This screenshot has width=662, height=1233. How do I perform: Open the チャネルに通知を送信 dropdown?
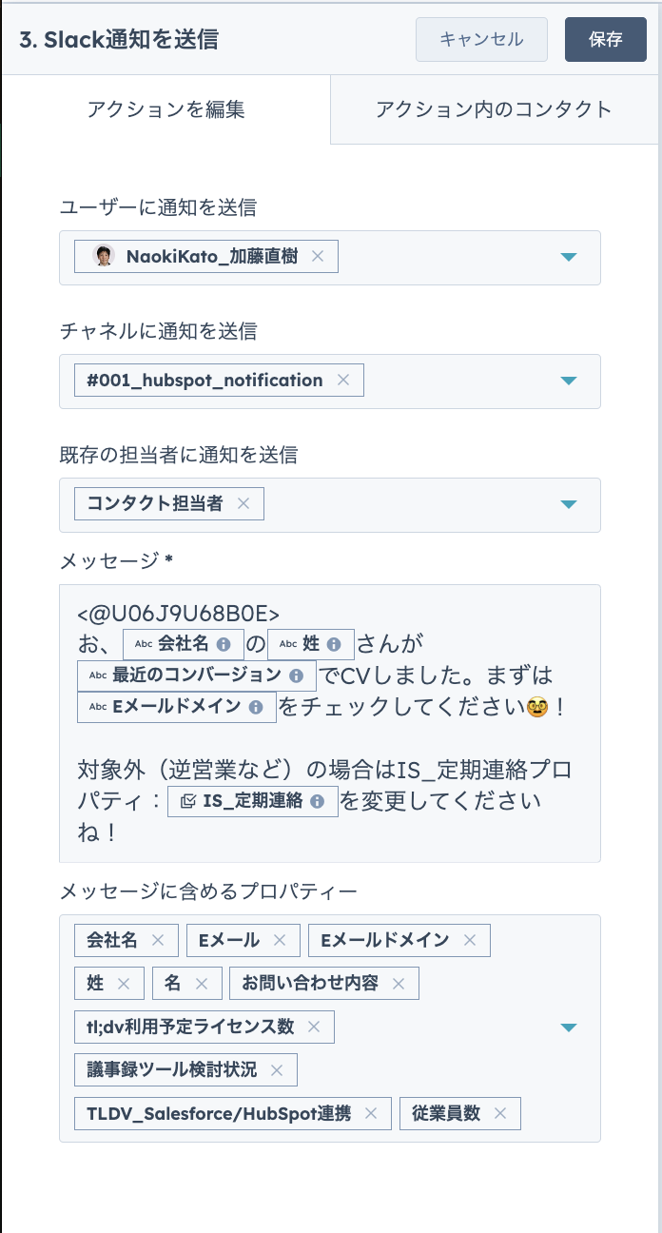click(568, 380)
